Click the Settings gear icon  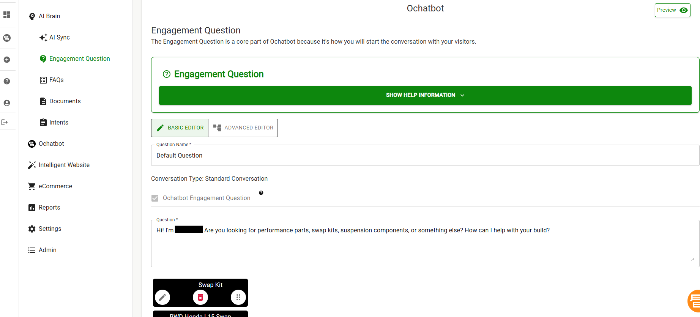[32, 229]
